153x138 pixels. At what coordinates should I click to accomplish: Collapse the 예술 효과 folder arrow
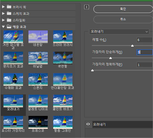[3, 27]
